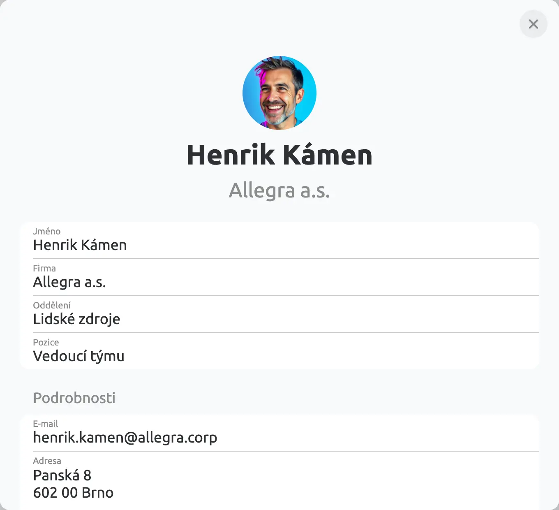Click the Allegra a.s. subtitle text
This screenshot has height=510, width=559.
point(279,190)
